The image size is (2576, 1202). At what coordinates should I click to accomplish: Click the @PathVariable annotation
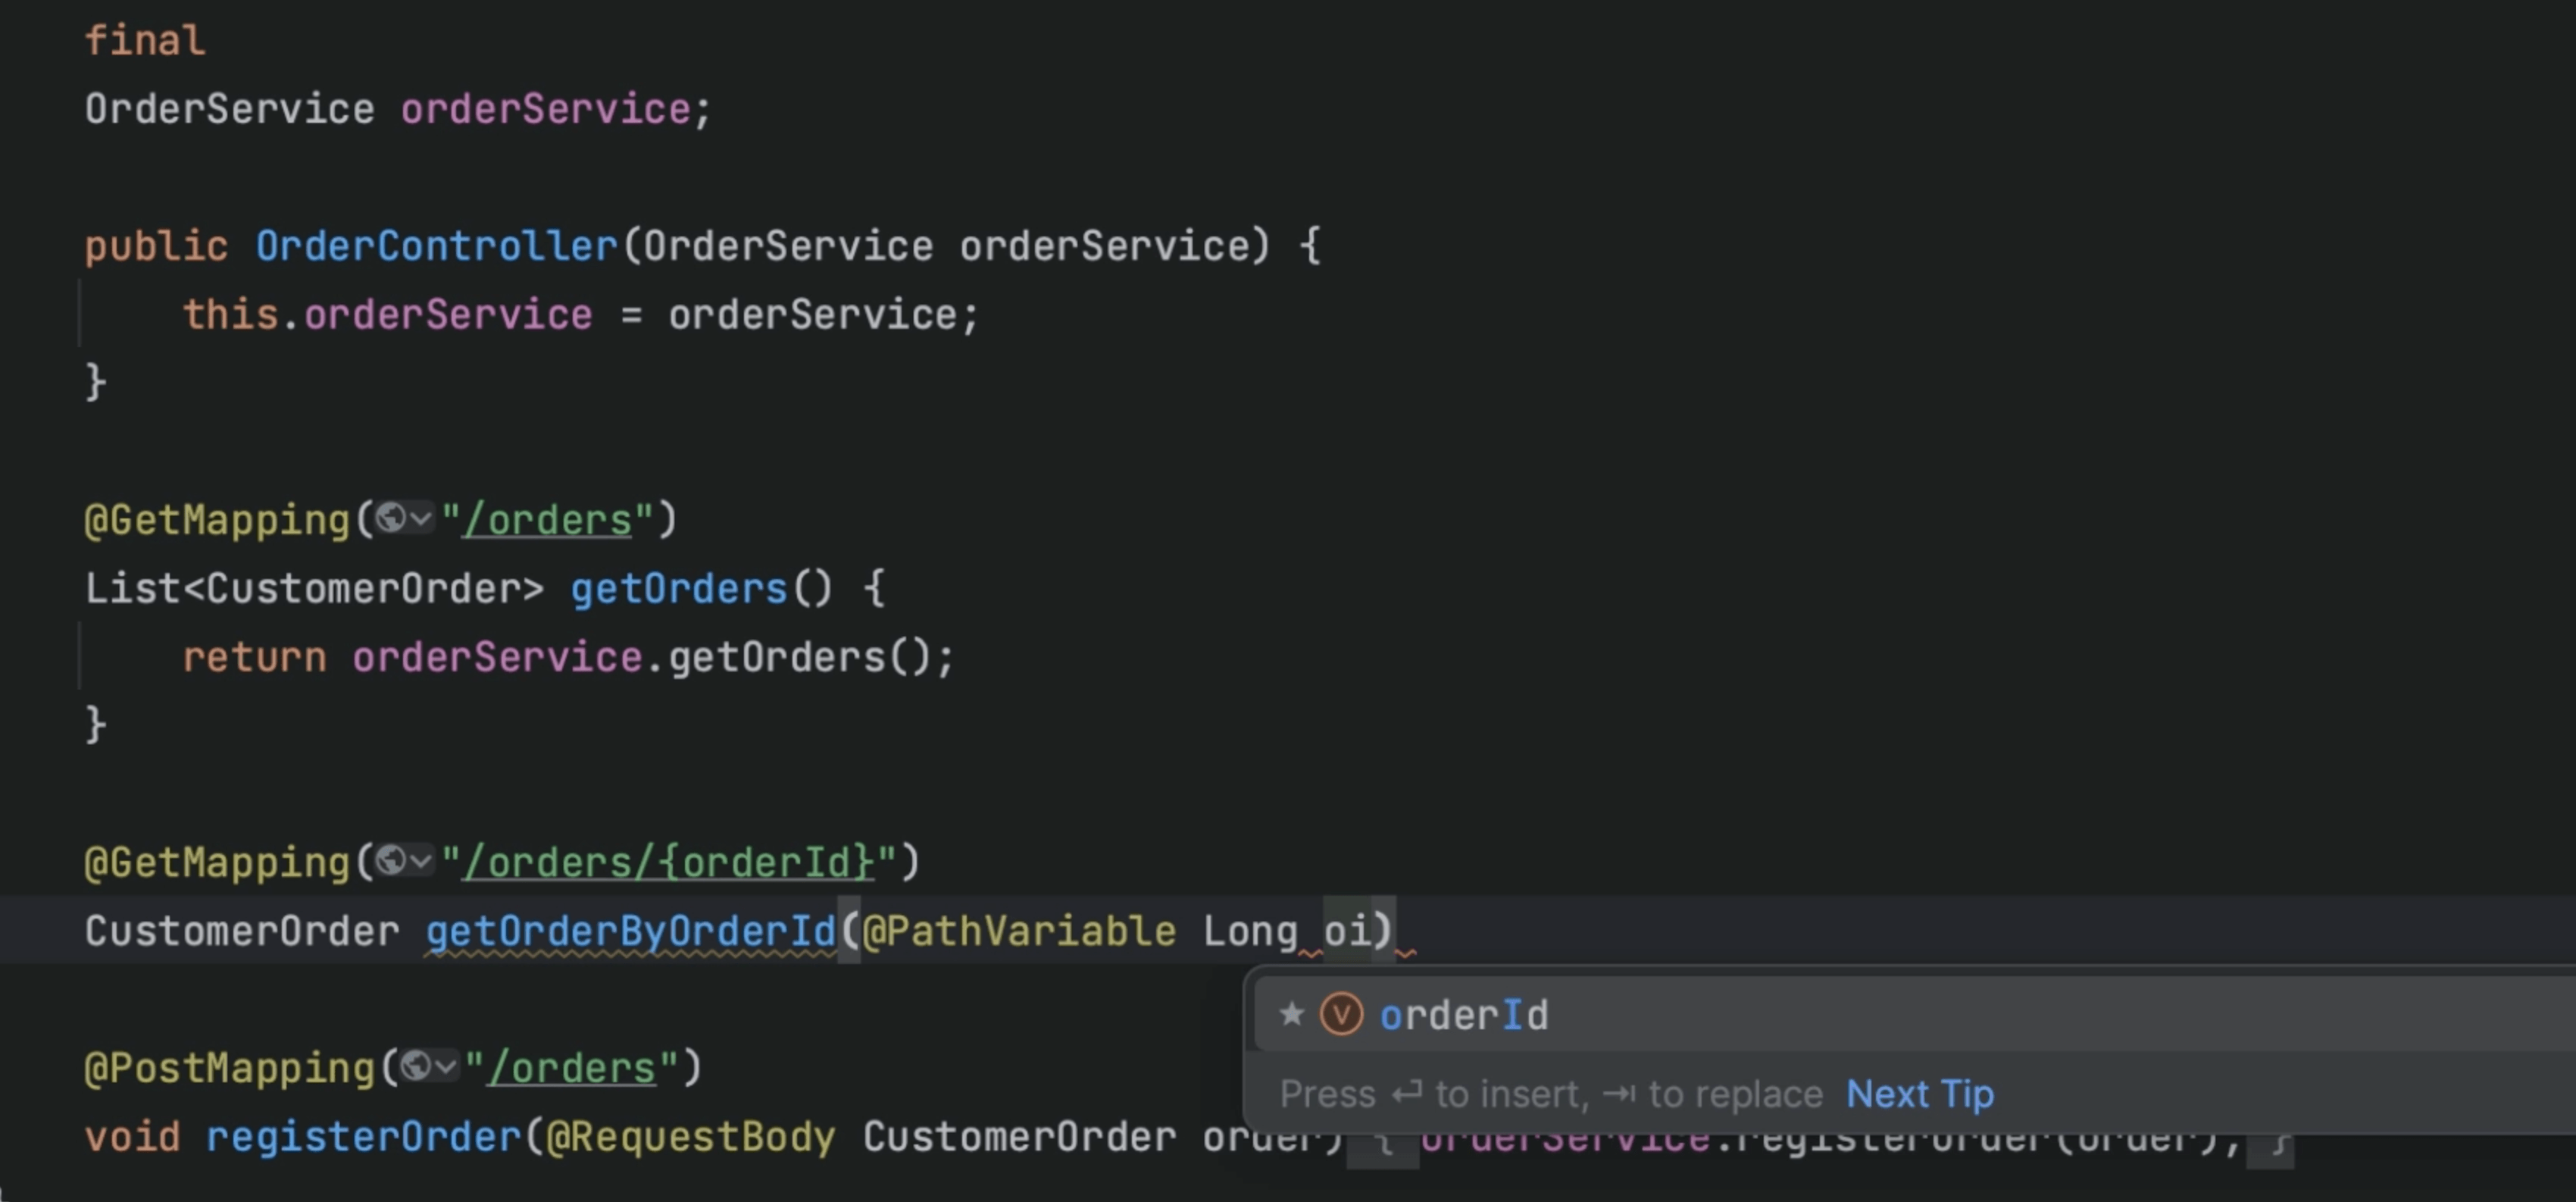coord(1018,931)
